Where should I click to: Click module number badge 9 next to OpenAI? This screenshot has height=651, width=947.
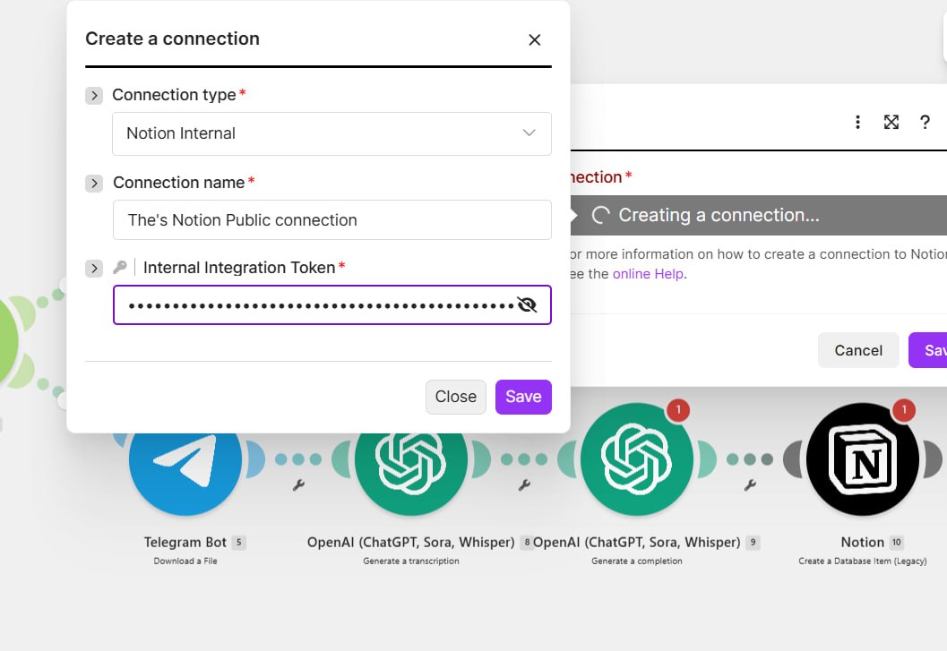point(753,543)
